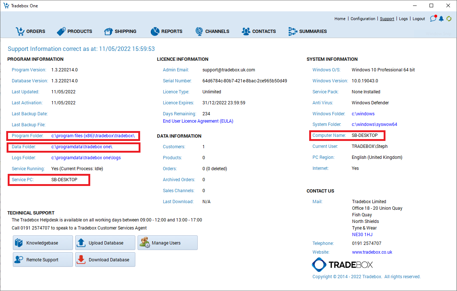Log out using the Logout link
The width and height of the screenshot is (457, 291).
[418, 19]
